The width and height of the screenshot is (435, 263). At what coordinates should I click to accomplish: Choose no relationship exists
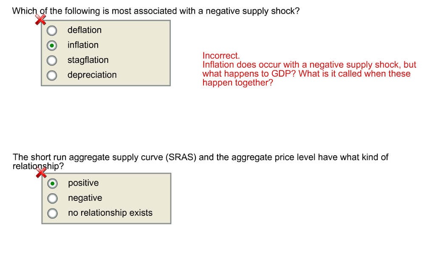52,213
